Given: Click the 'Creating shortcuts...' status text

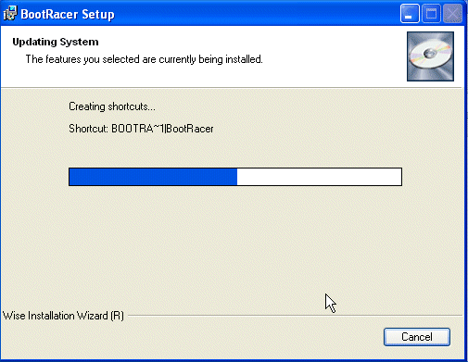Looking at the screenshot, I should click(x=112, y=106).
